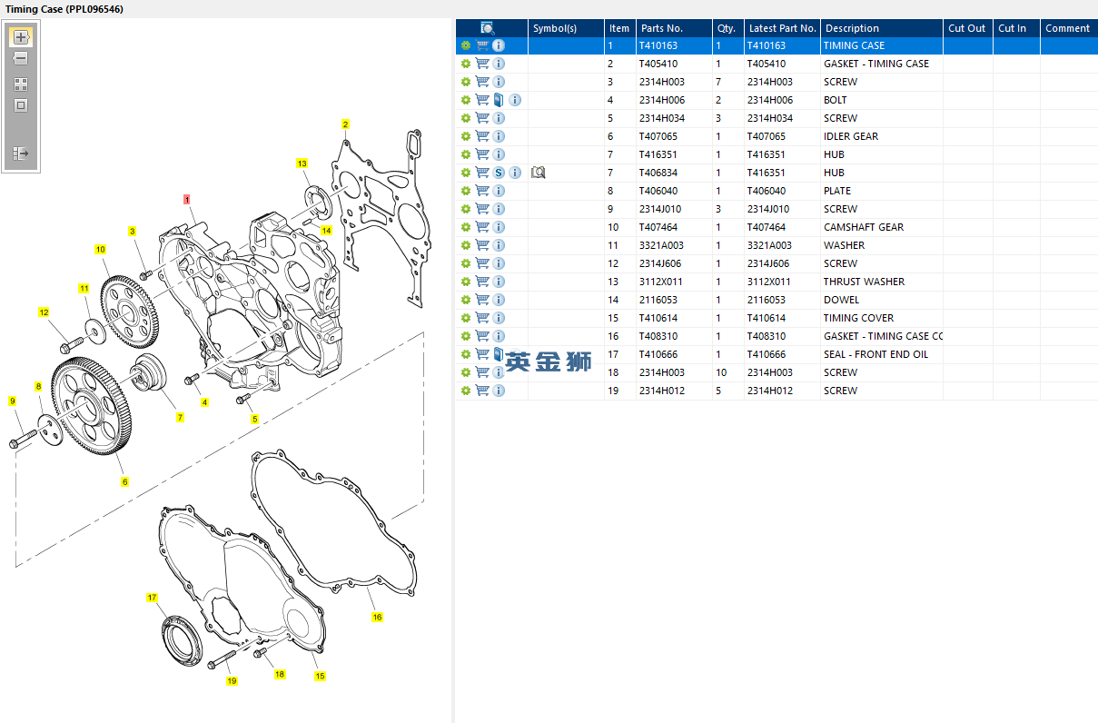Click the four-squares grid view icon in diagram toolbar
The image size is (1098, 723).
(x=21, y=84)
